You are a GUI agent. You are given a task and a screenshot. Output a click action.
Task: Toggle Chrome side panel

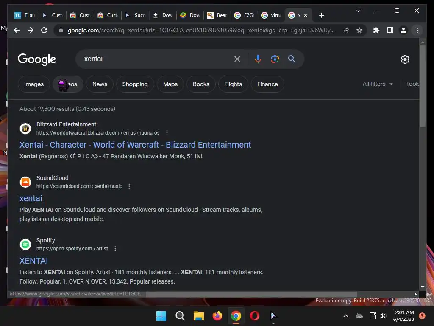pyautogui.click(x=390, y=30)
